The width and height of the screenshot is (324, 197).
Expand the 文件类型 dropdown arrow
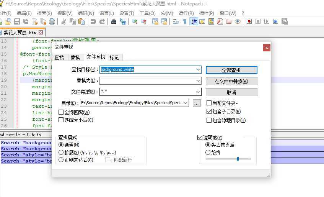198,92
